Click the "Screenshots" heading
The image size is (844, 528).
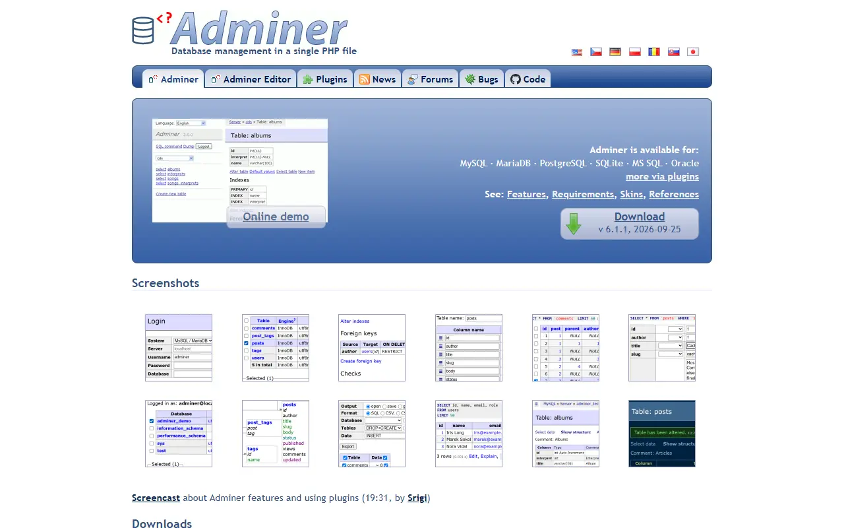coord(166,283)
